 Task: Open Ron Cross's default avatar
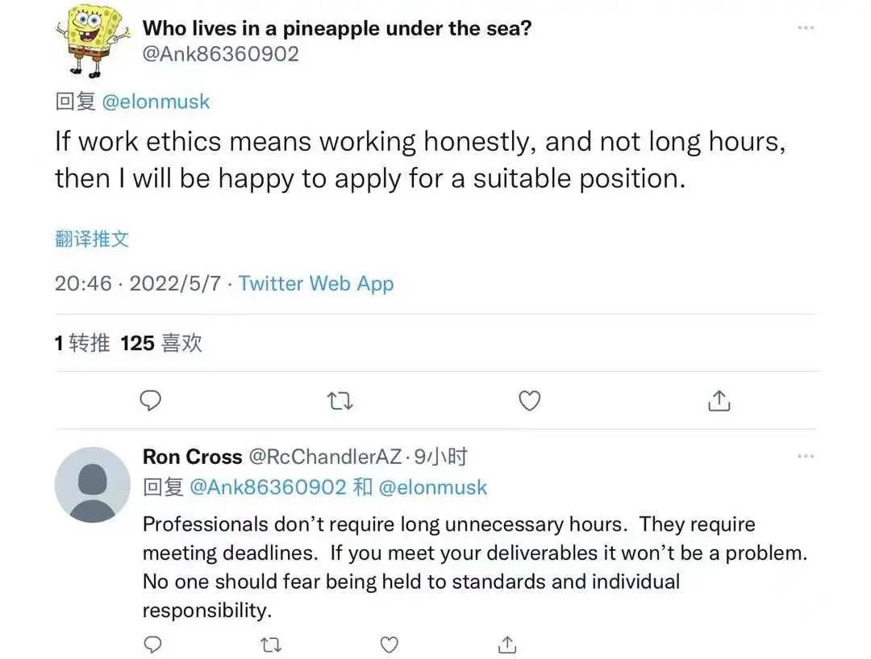(x=92, y=485)
